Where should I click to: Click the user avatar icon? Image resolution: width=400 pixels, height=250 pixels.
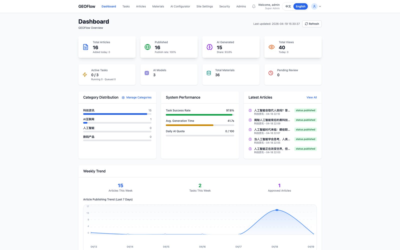pyautogui.click(x=314, y=6)
